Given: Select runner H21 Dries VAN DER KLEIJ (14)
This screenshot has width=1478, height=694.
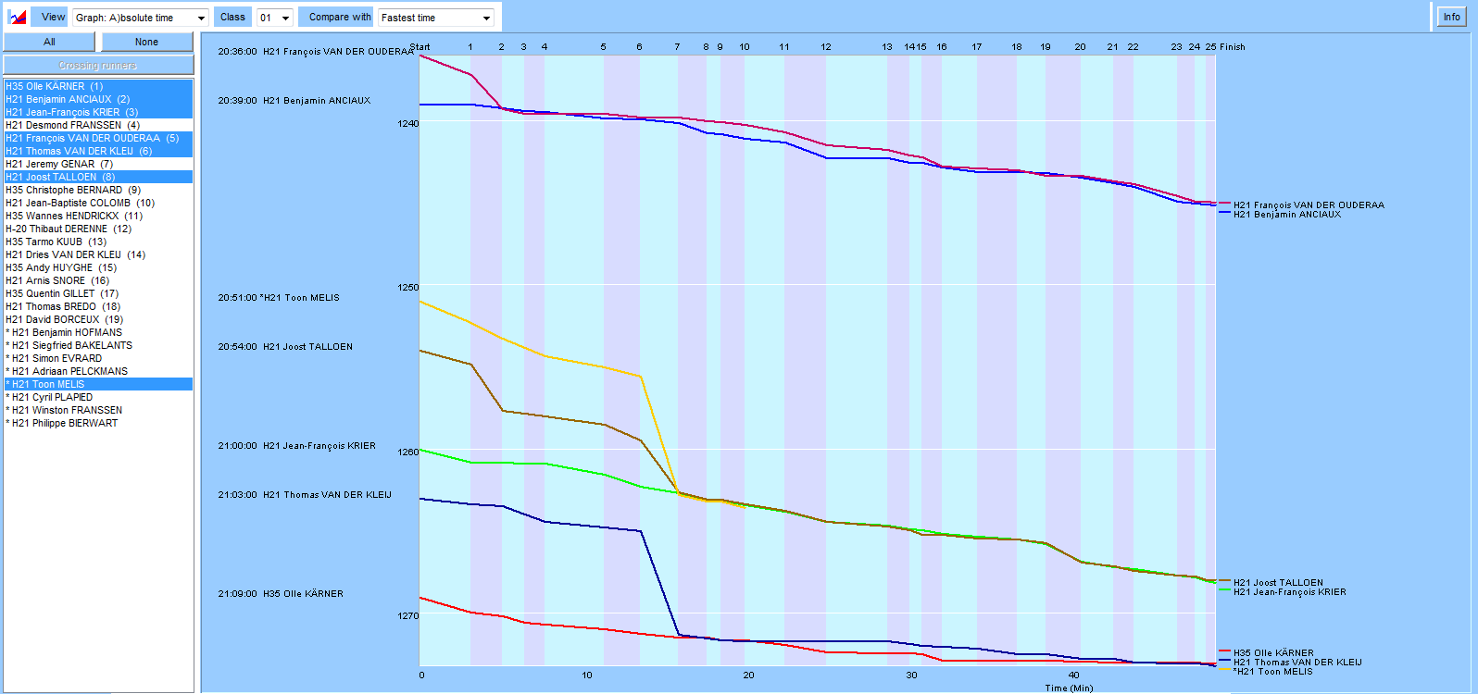Looking at the screenshot, I should coord(98,254).
